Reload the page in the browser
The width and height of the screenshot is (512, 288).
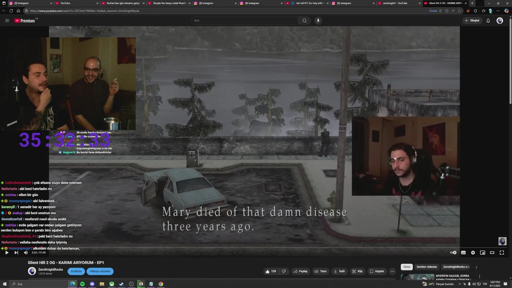click(x=11, y=11)
